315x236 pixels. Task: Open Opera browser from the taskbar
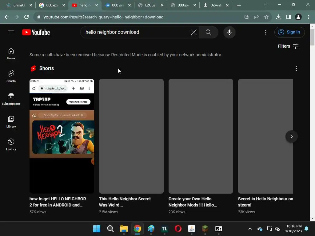pyautogui.click(x=178, y=229)
